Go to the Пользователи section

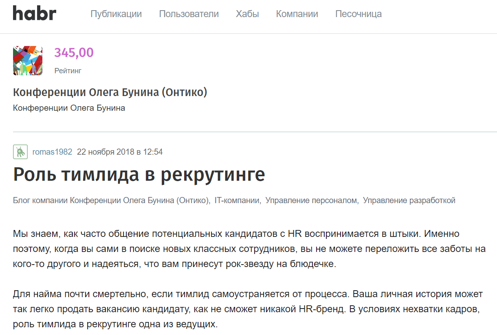coord(189,14)
